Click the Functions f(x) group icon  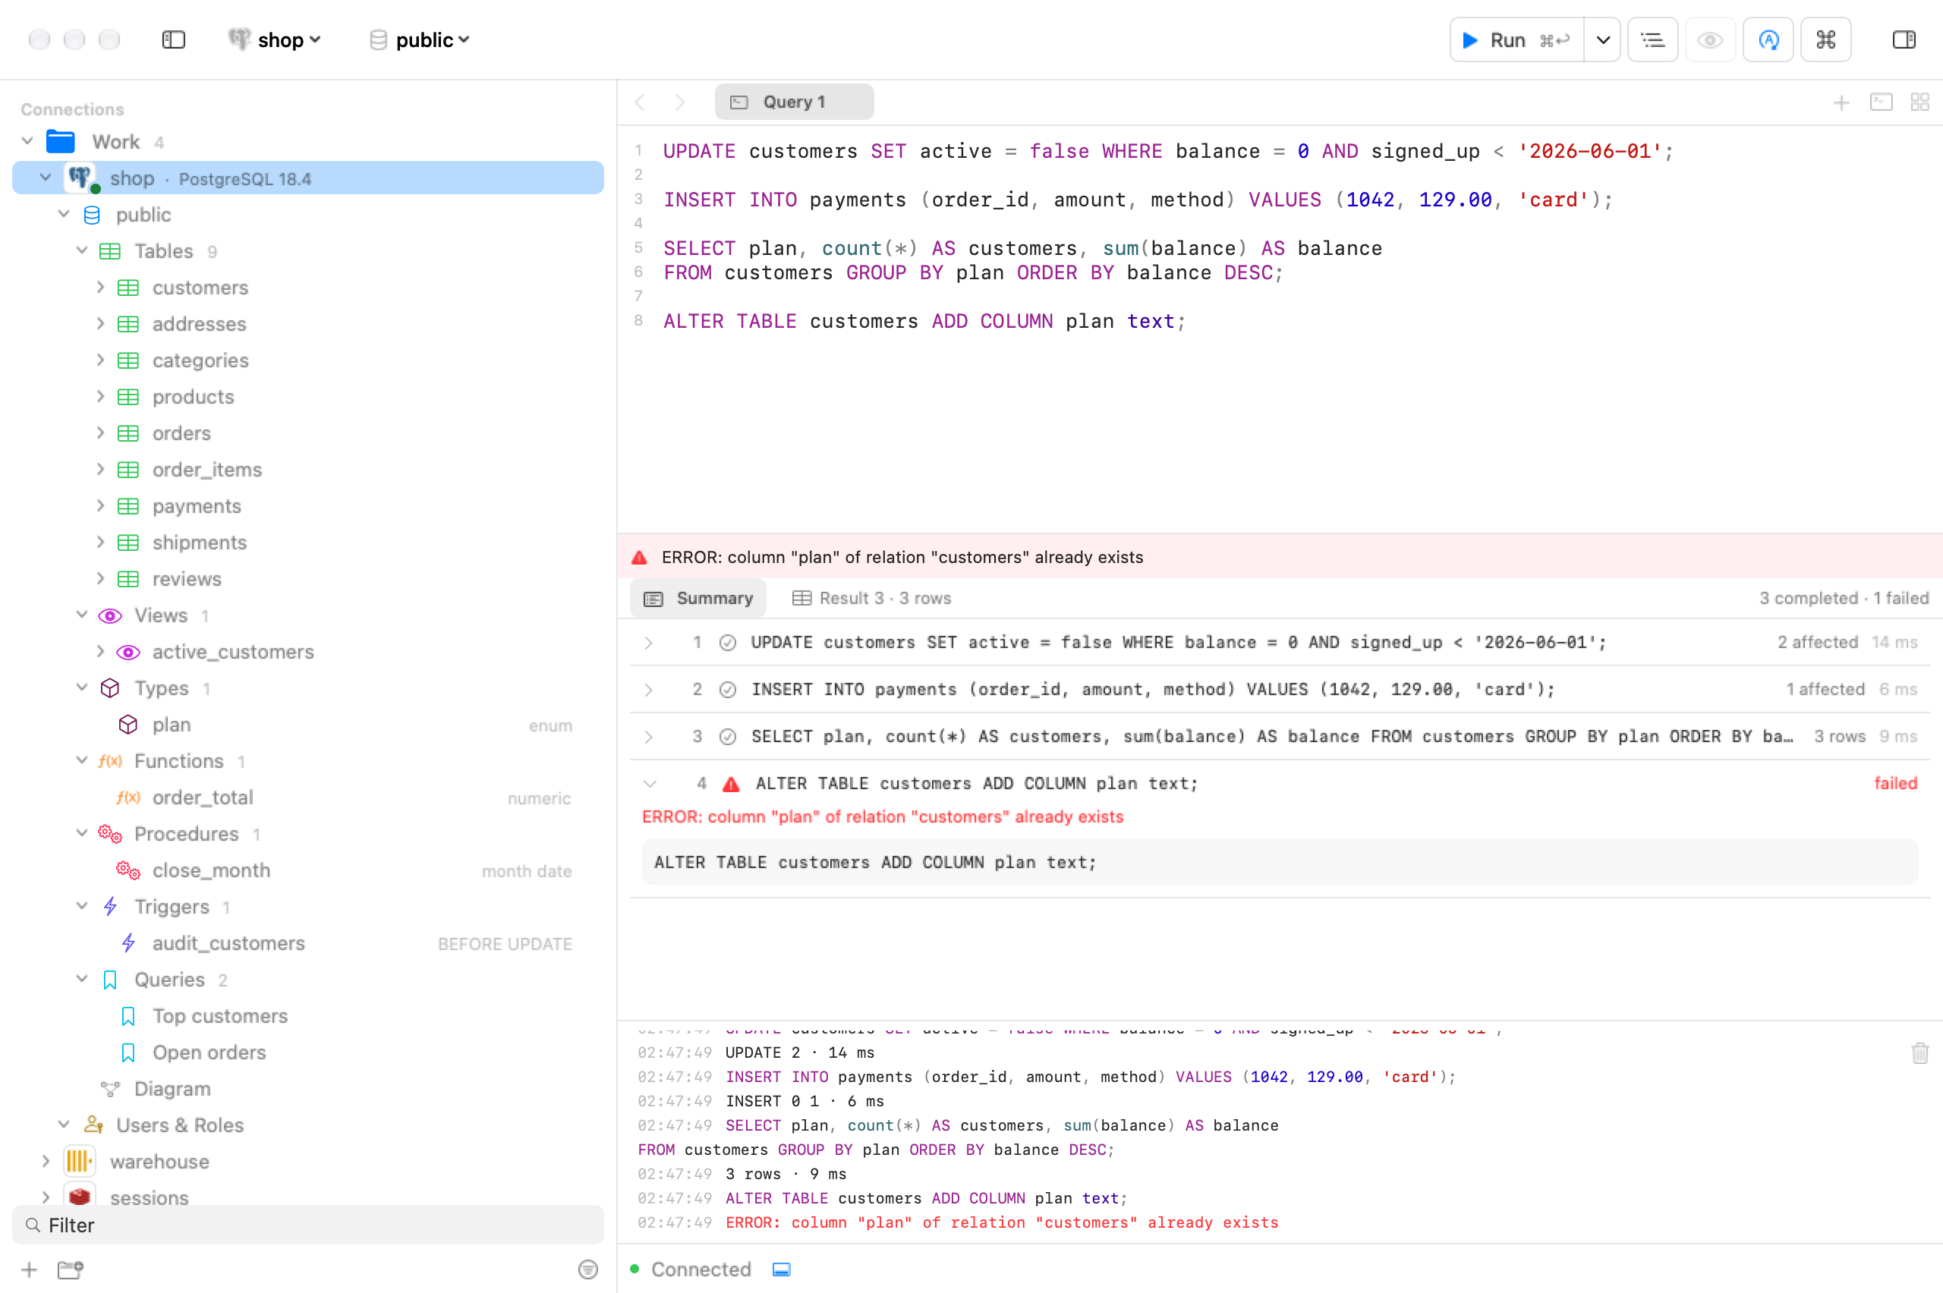110,761
